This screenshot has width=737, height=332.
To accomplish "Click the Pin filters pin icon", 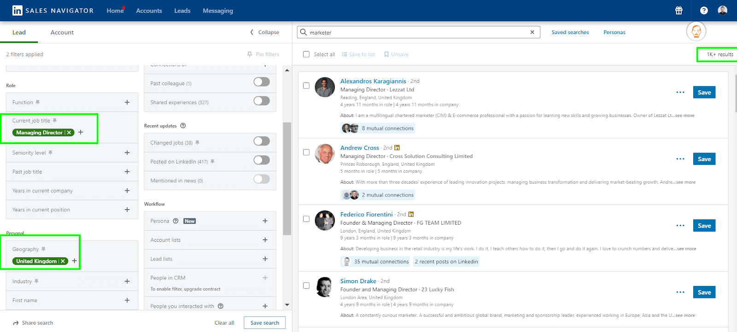I will pyautogui.click(x=250, y=54).
